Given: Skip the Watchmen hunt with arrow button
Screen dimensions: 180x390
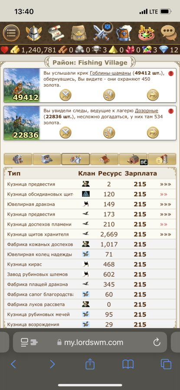Looking at the screenshot, I should 153,132.
